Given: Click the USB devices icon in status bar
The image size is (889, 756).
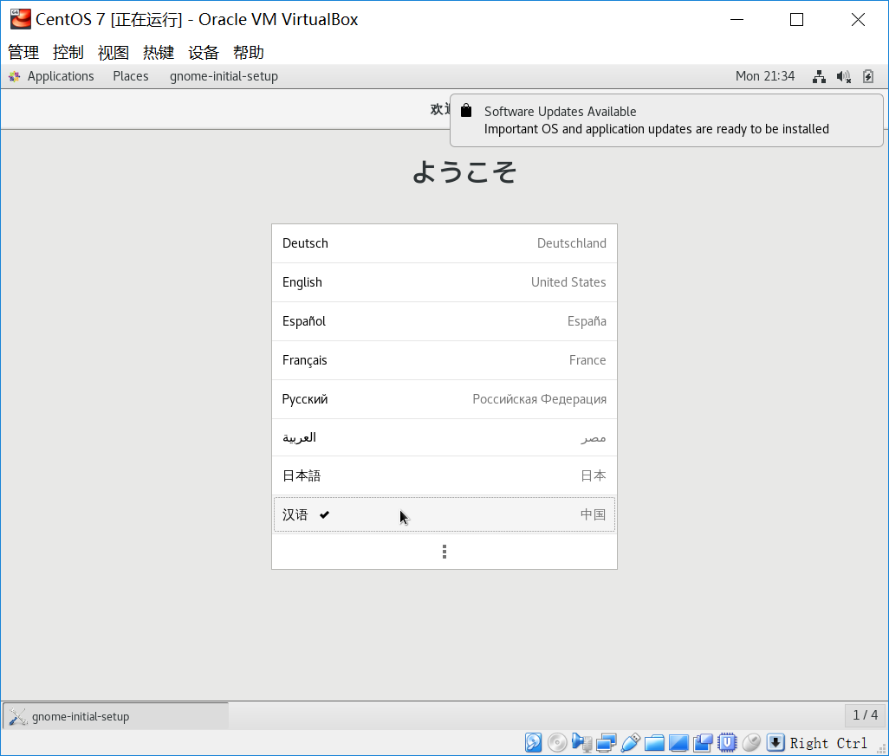Looking at the screenshot, I should pyautogui.click(x=630, y=742).
